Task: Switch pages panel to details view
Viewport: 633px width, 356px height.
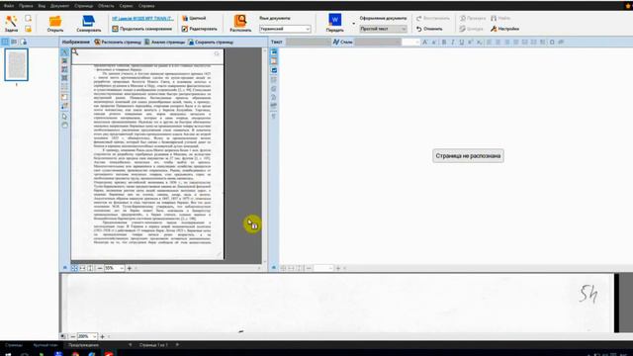Action: [x=14, y=42]
